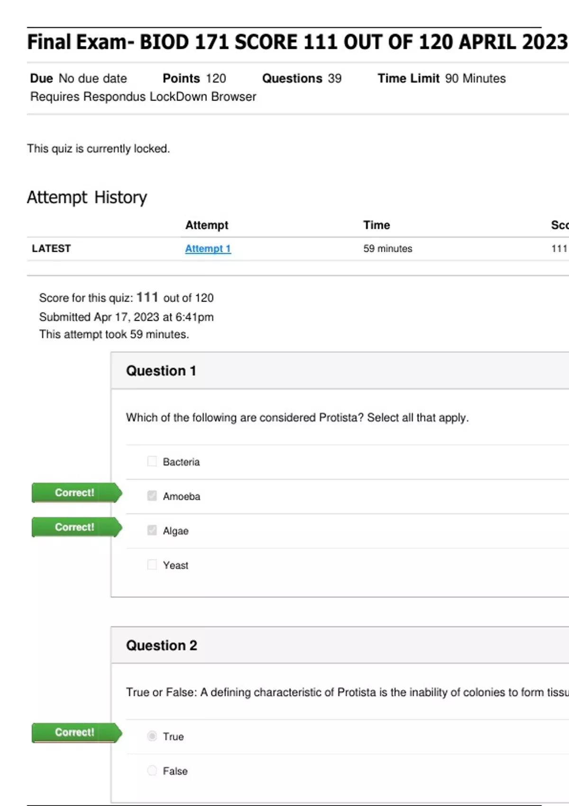This screenshot has height=806, width=569.
Task: Open the Attempt 1 link
Action: [x=208, y=248]
